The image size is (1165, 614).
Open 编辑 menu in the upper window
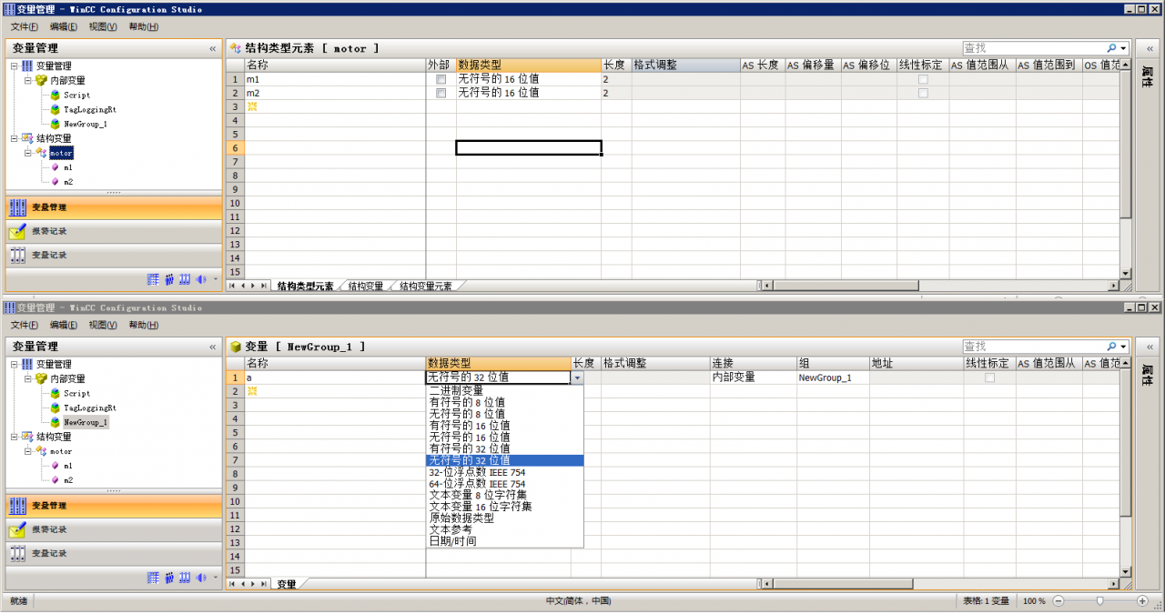pos(64,26)
